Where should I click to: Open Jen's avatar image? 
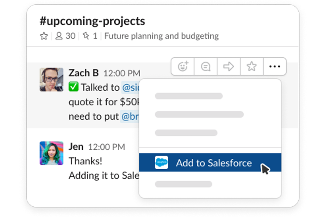pyautogui.click(x=52, y=153)
